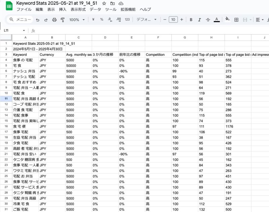
Task: Open the fill color bucket picker
Action: point(228,19)
